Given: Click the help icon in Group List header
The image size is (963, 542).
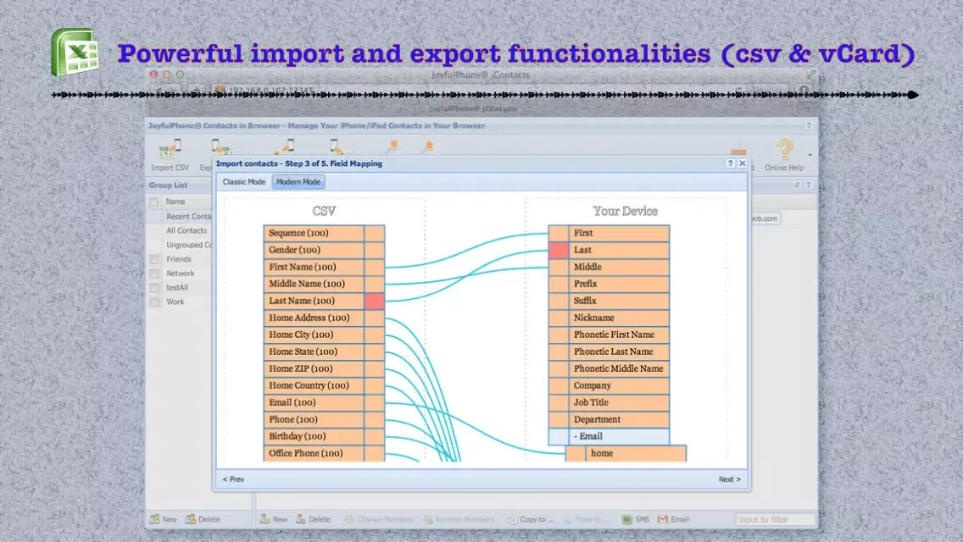Looking at the screenshot, I should [x=808, y=185].
